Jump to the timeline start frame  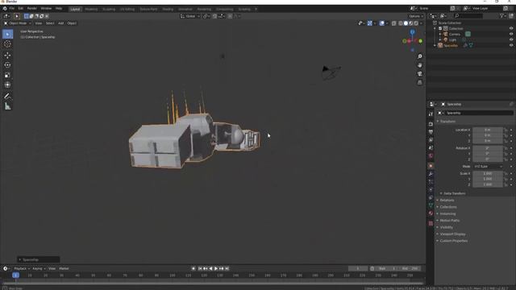pyautogui.click(x=200, y=268)
